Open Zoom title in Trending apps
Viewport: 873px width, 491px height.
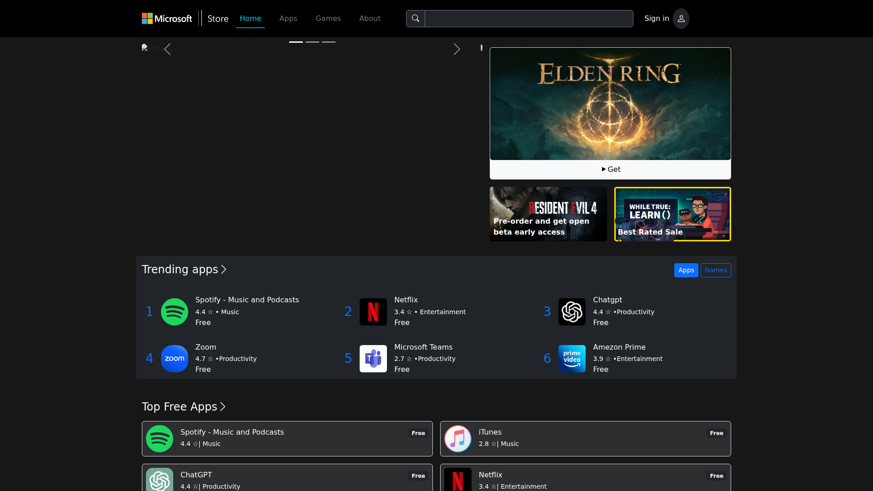point(206,347)
